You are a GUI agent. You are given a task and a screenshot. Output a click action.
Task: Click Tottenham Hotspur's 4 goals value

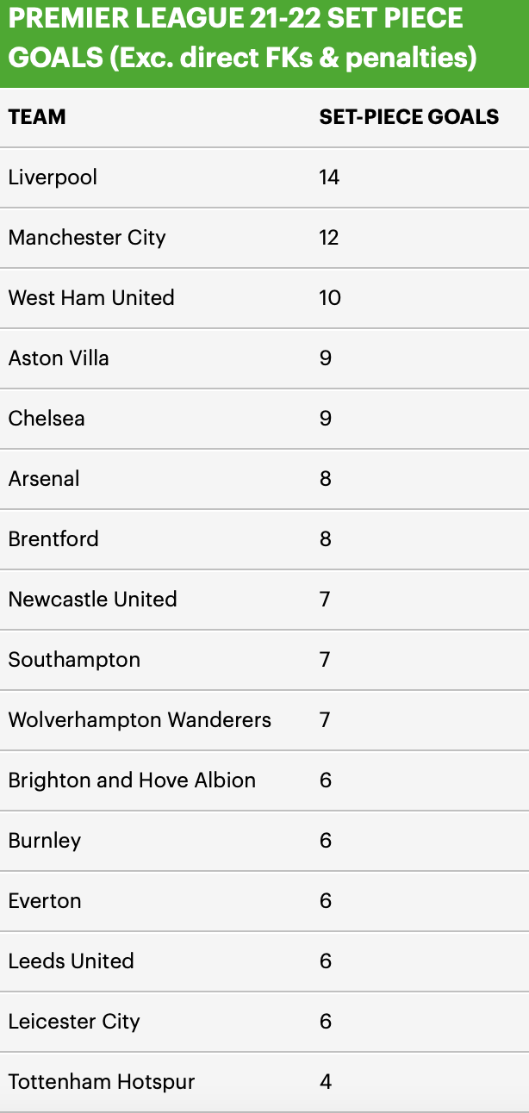326,1082
